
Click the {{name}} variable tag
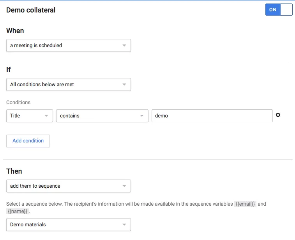pyautogui.click(x=18, y=211)
